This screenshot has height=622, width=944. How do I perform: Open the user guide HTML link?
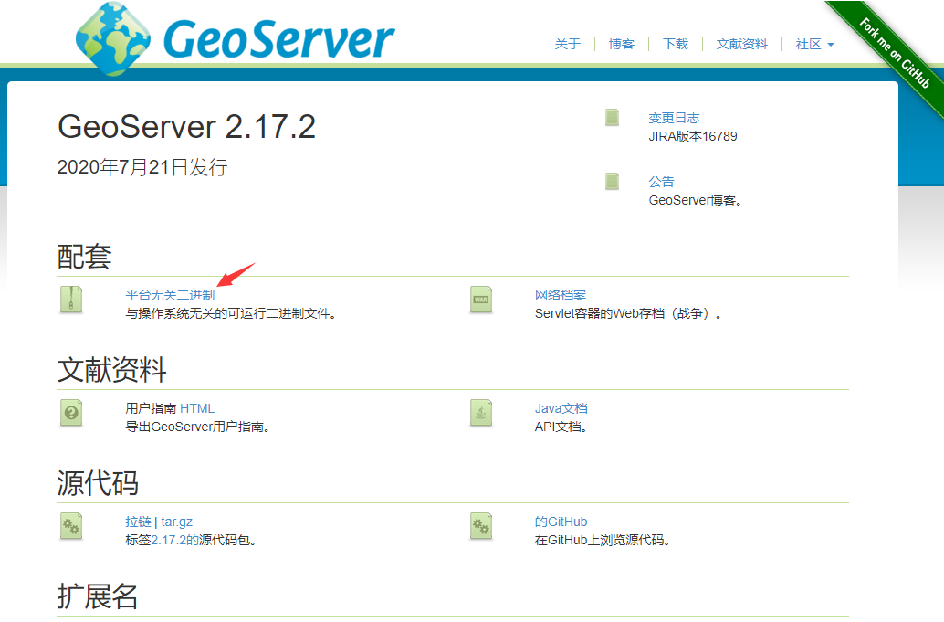(197, 408)
